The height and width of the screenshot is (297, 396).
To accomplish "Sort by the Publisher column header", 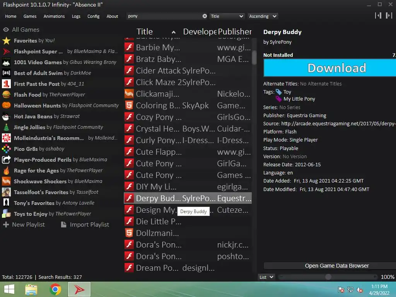I will tap(235, 32).
